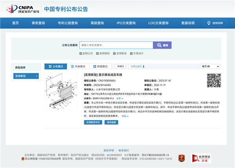Open 高级查询 menu item
235x168 pixels.
point(97,23)
